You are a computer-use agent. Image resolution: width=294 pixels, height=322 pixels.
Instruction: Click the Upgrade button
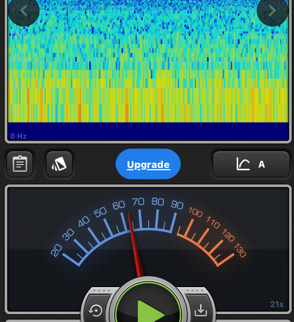[x=148, y=164]
